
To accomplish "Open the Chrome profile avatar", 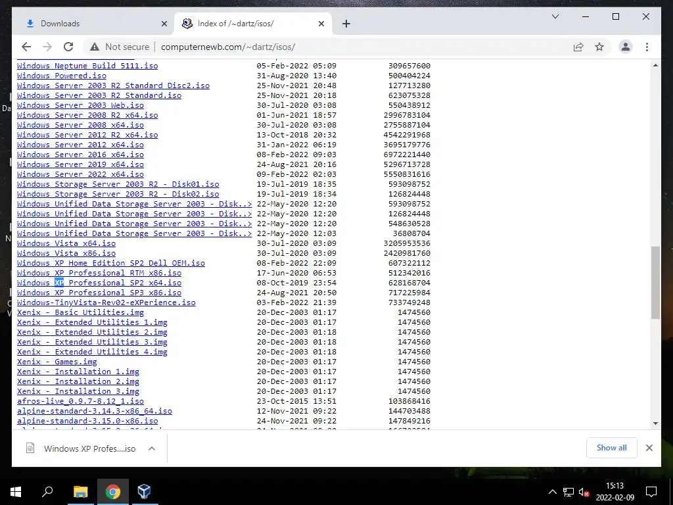I will [626, 47].
